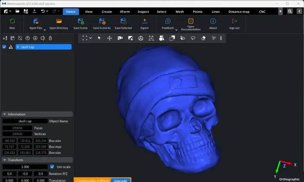Collapse the Transform section
304x182 pixels.
tap(5, 160)
